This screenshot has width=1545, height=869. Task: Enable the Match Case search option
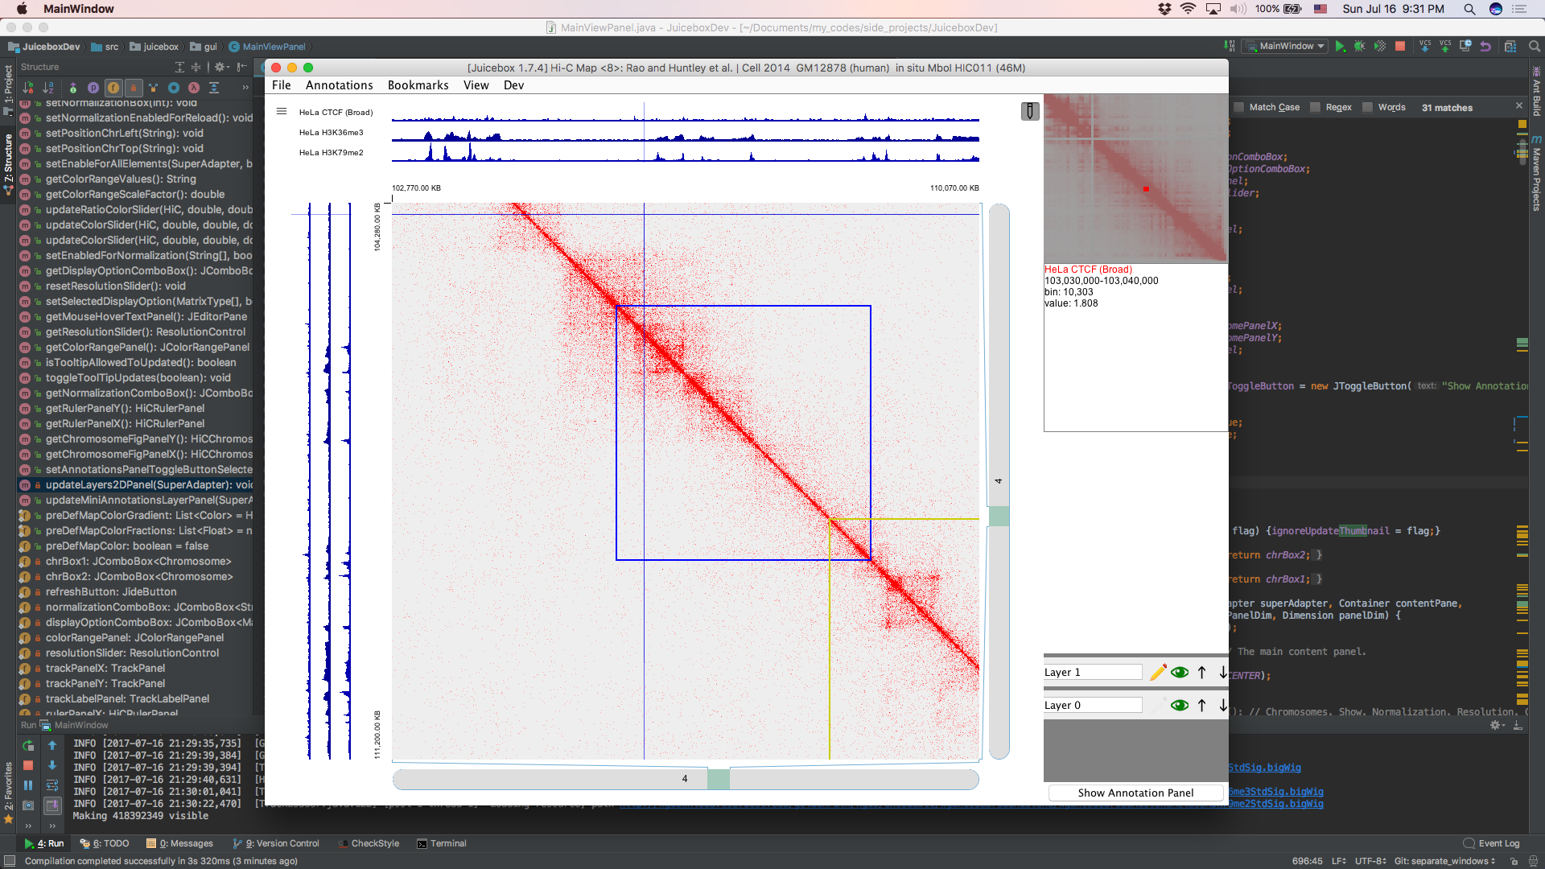tap(1240, 107)
